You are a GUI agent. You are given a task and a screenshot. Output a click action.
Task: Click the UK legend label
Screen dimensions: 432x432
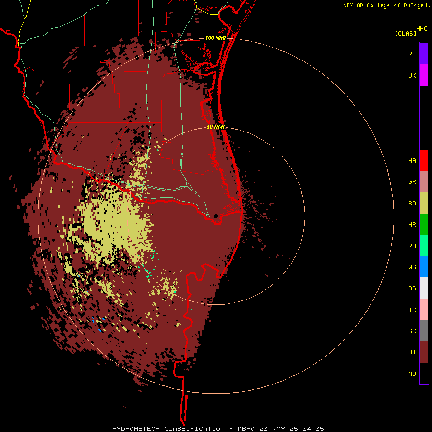(x=412, y=75)
